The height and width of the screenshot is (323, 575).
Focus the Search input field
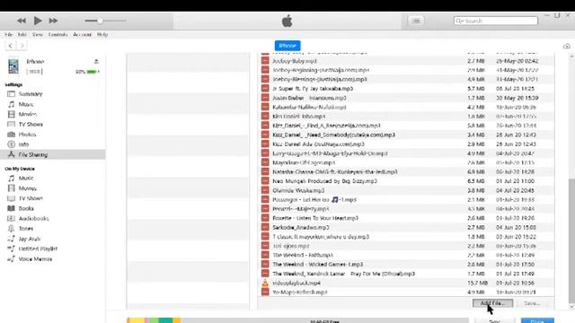[x=496, y=21]
